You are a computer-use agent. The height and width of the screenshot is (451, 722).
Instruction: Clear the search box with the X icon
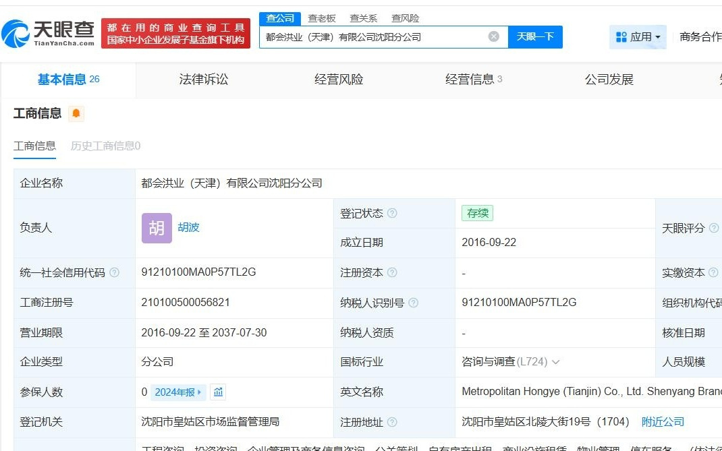tap(494, 37)
